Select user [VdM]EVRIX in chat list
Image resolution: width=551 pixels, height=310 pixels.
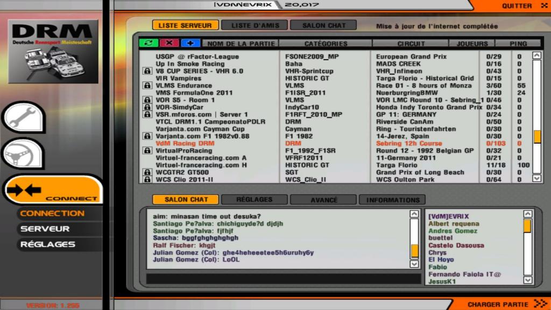pos(448,216)
